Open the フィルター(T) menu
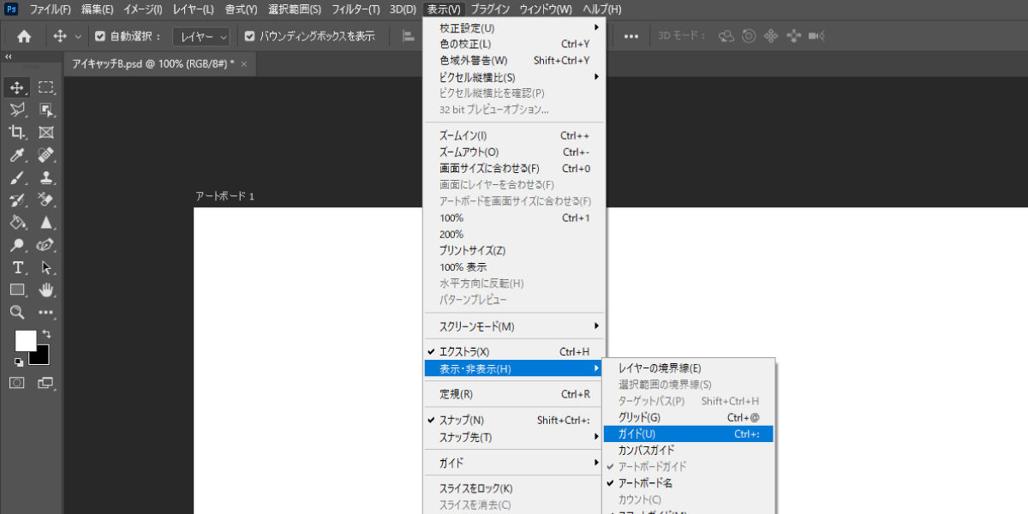 356,9
